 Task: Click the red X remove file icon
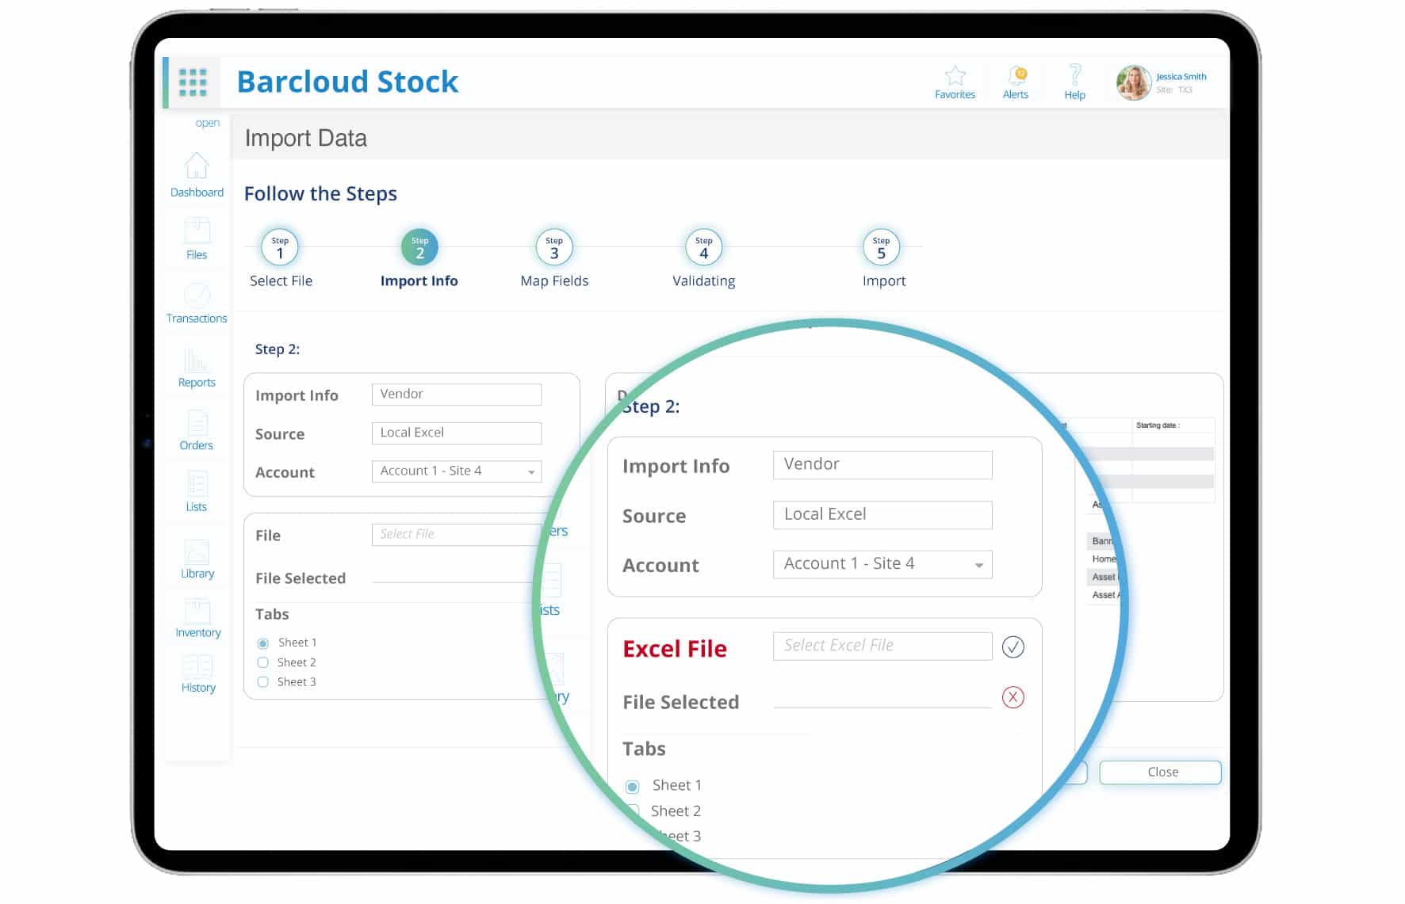click(1013, 697)
